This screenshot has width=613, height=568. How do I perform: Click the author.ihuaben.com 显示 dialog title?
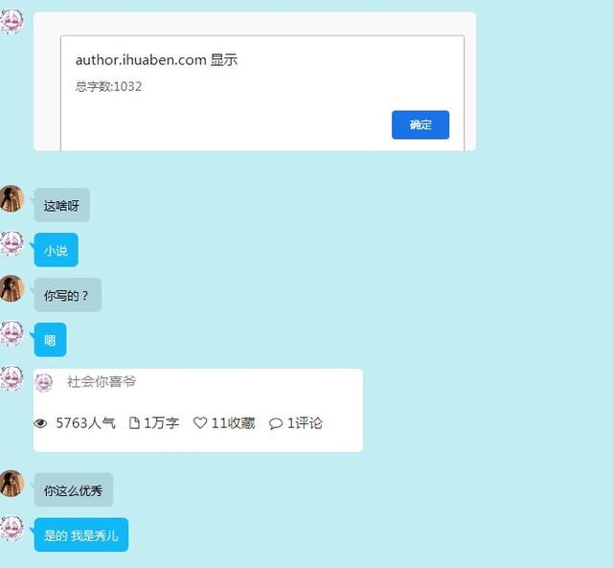[x=156, y=59]
